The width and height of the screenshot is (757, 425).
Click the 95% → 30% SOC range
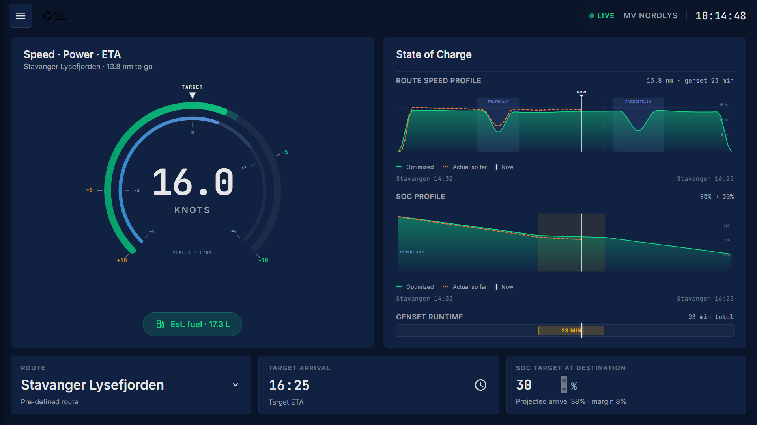[717, 197]
